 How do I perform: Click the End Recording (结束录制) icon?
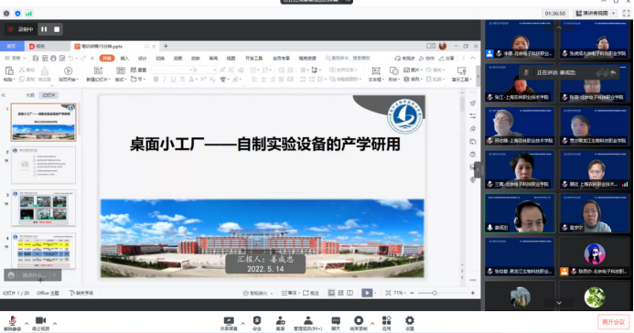pyautogui.click(x=359, y=321)
